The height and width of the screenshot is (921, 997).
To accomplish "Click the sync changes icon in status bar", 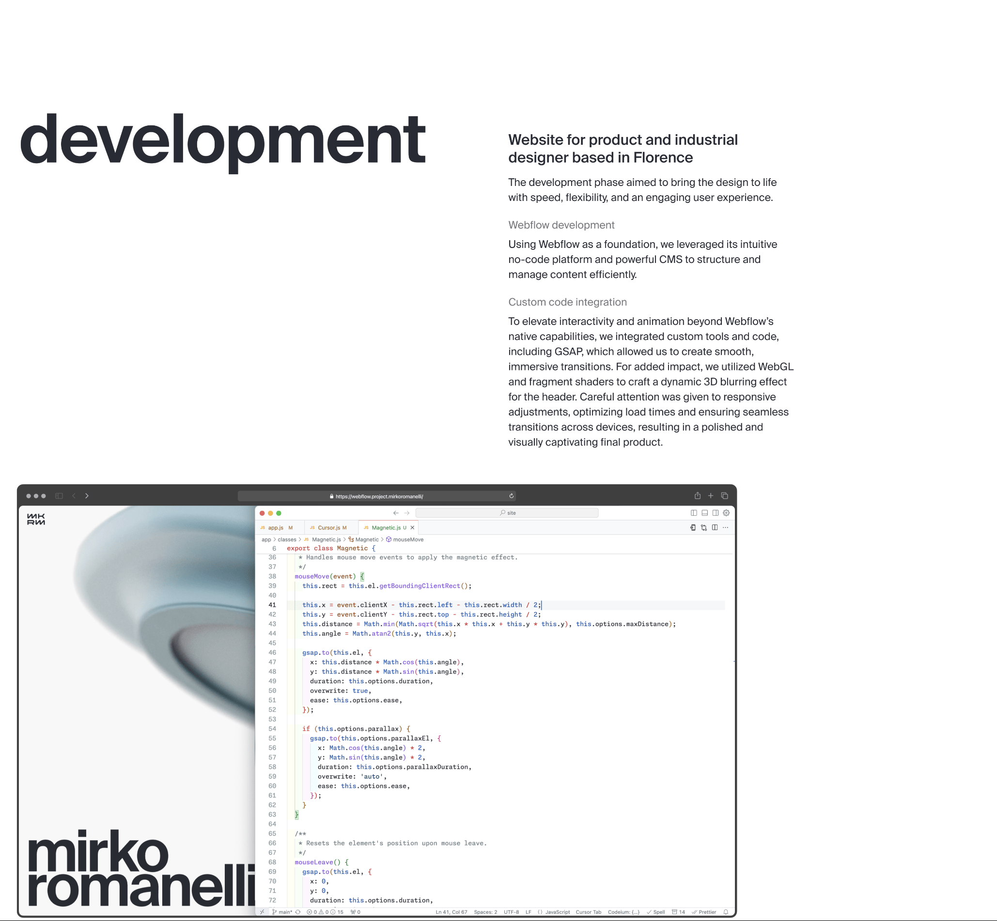I will tap(298, 912).
